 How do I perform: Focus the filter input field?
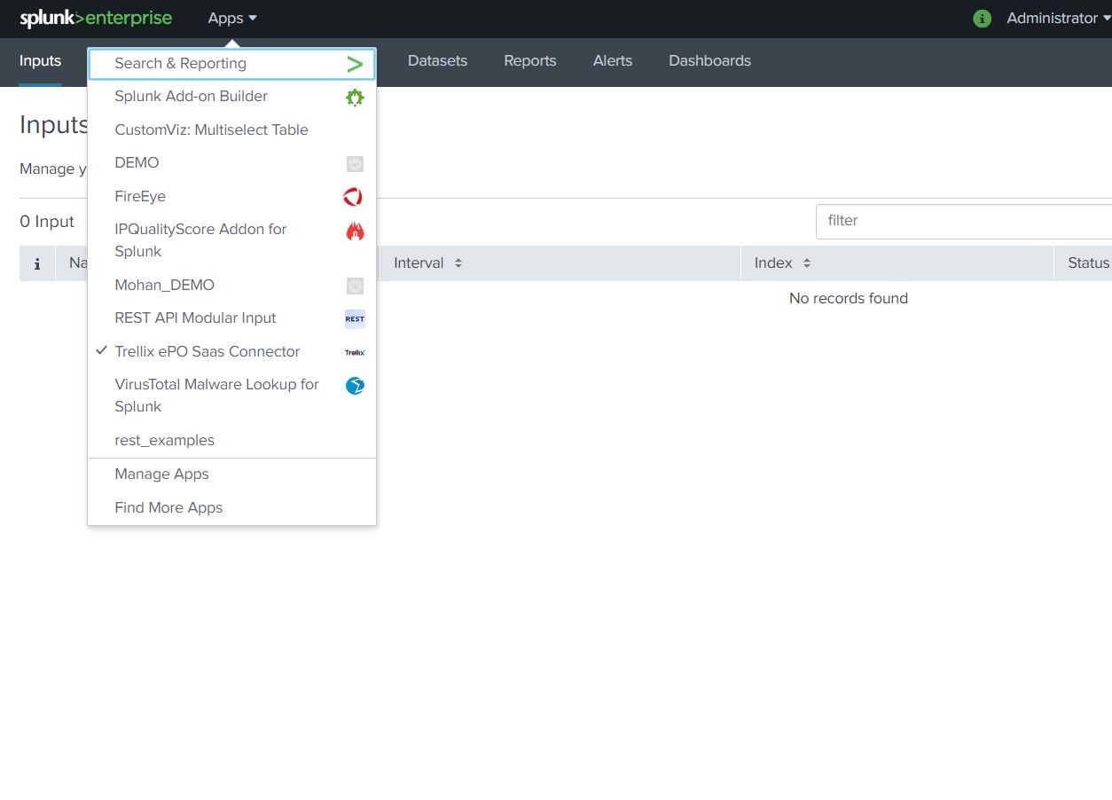point(964,221)
